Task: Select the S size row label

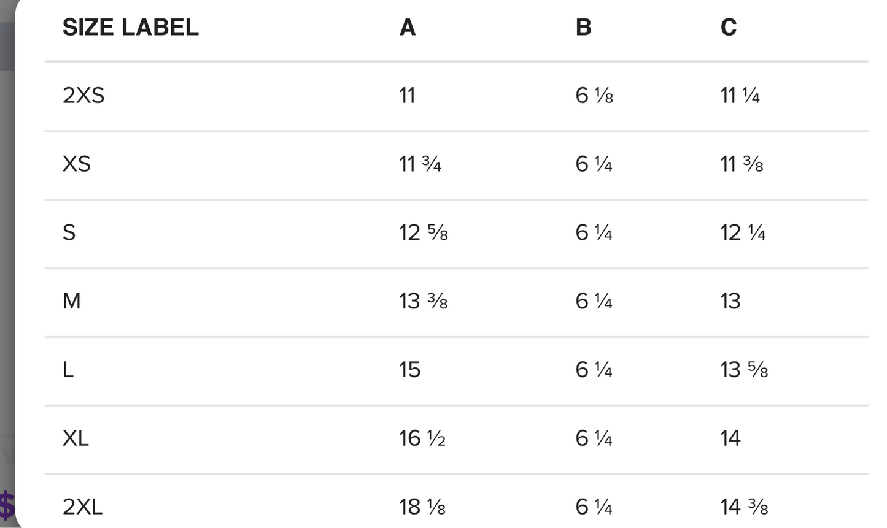Action: pos(69,233)
